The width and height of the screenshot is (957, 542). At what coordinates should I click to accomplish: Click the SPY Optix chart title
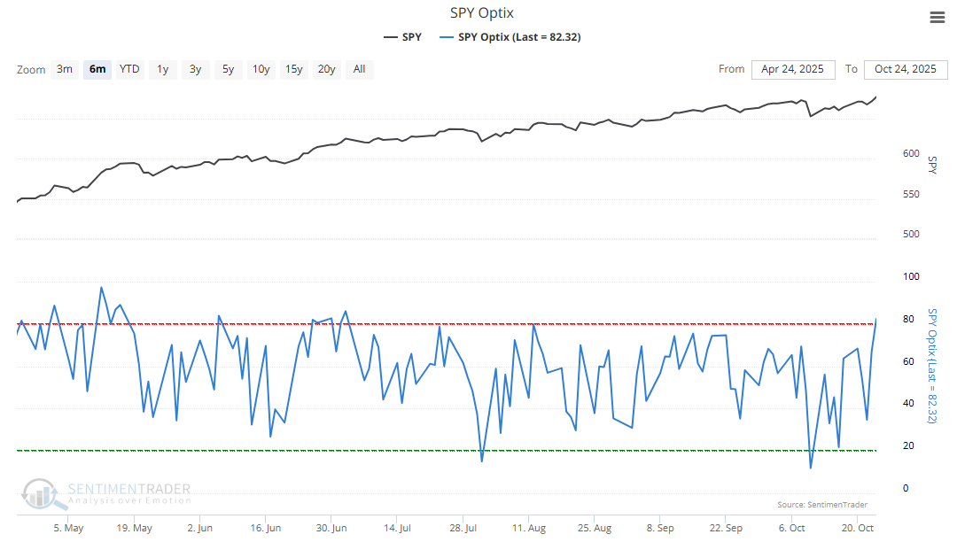point(481,12)
